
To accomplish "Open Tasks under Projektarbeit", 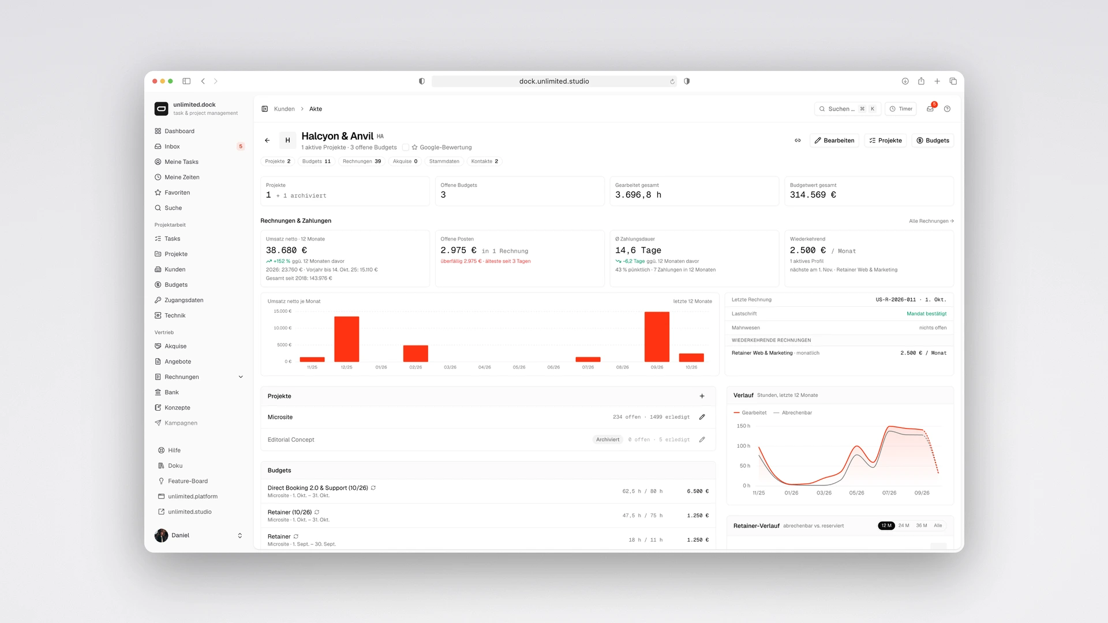I will pos(199,239).
